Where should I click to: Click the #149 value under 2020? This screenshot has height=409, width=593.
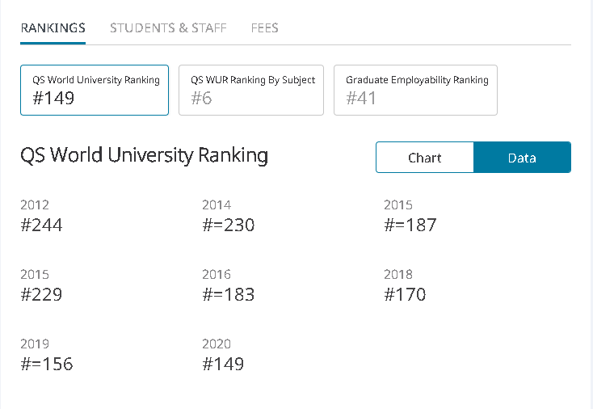pyautogui.click(x=223, y=364)
